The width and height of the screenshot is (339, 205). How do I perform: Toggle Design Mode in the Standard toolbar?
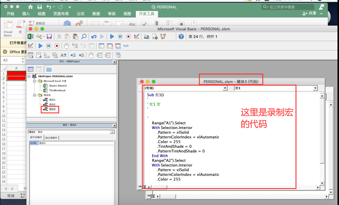[137, 36]
